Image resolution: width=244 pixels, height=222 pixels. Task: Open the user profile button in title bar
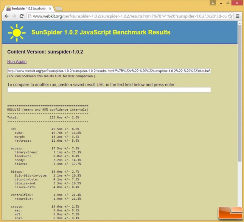[x=213, y=3]
